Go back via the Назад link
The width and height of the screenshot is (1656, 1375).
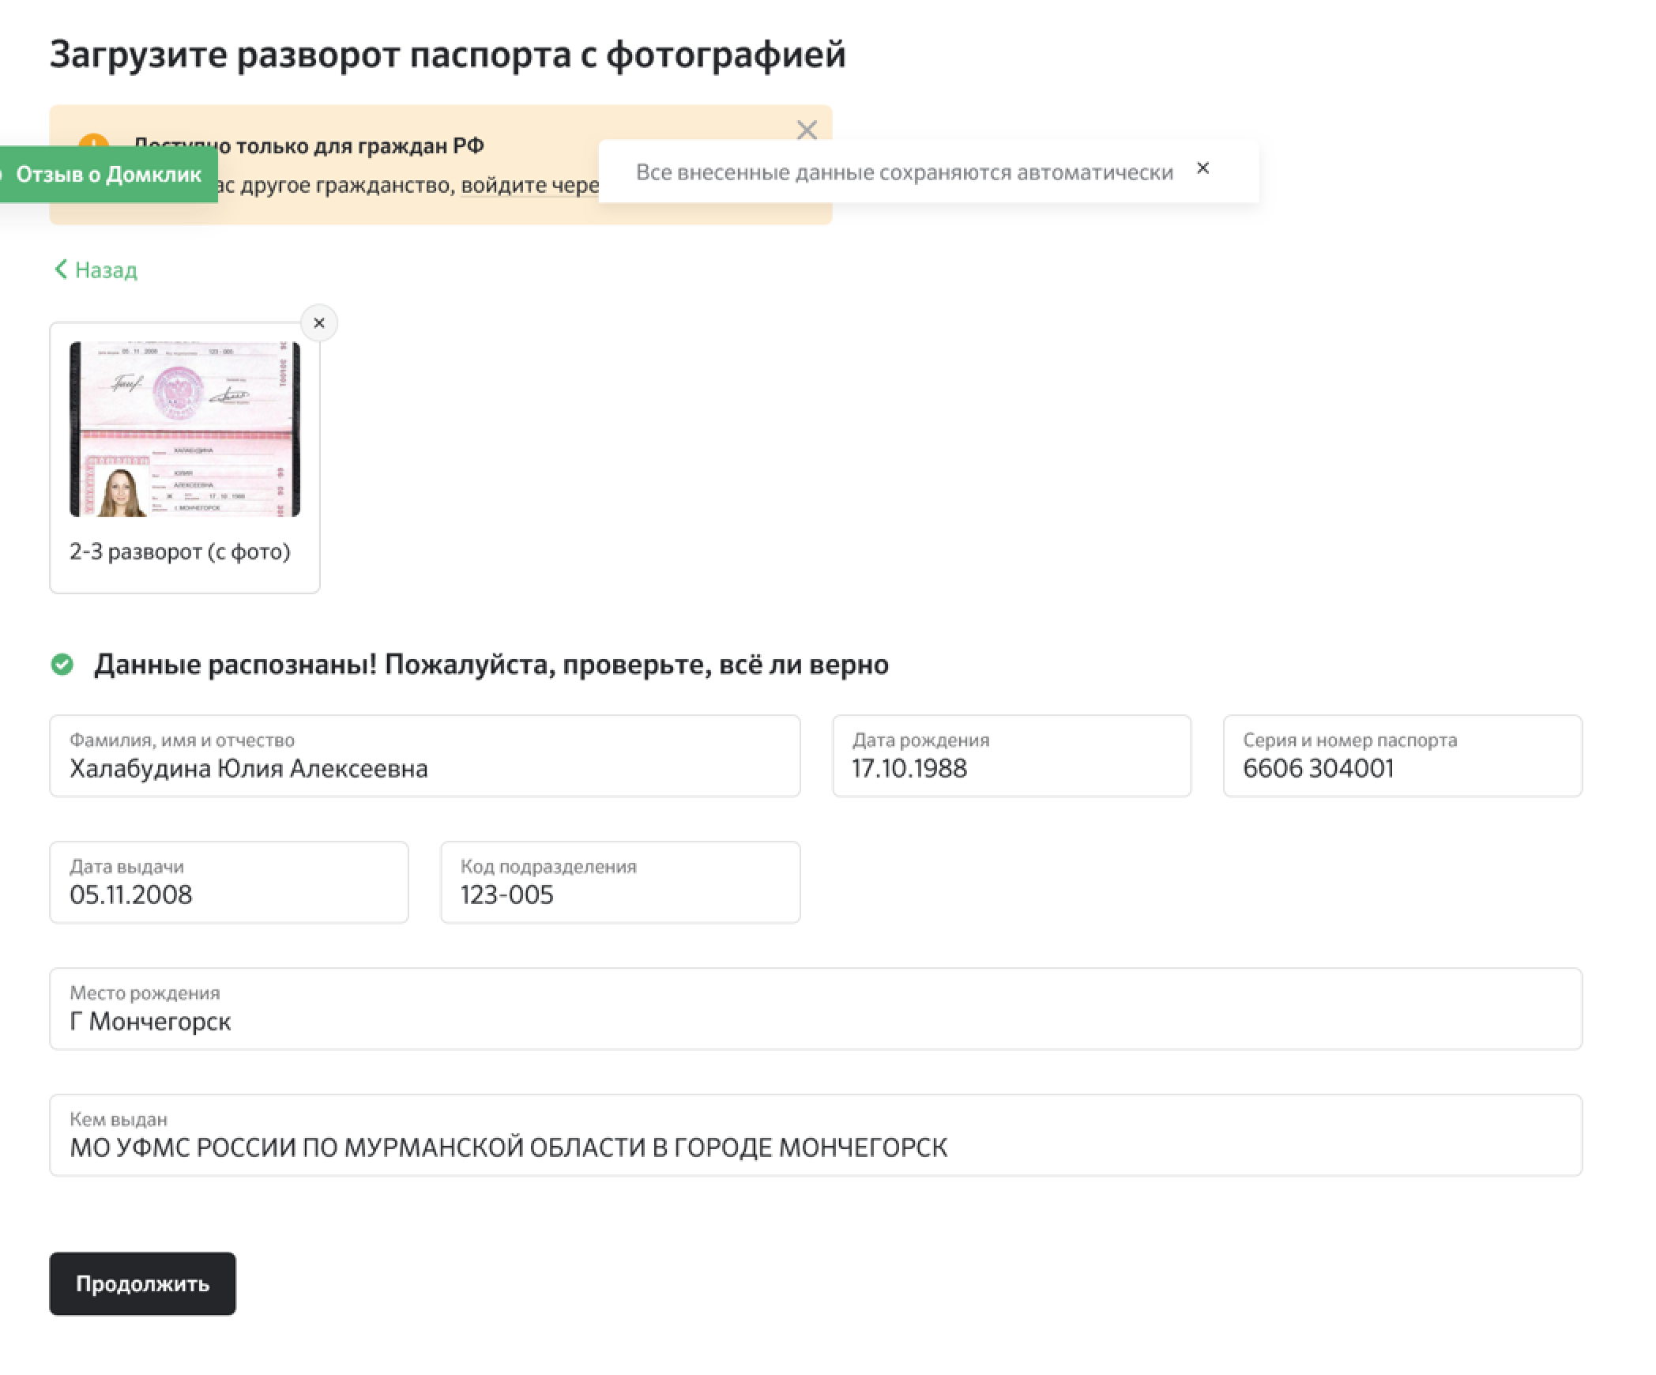pyautogui.click(x=96, y=270)
